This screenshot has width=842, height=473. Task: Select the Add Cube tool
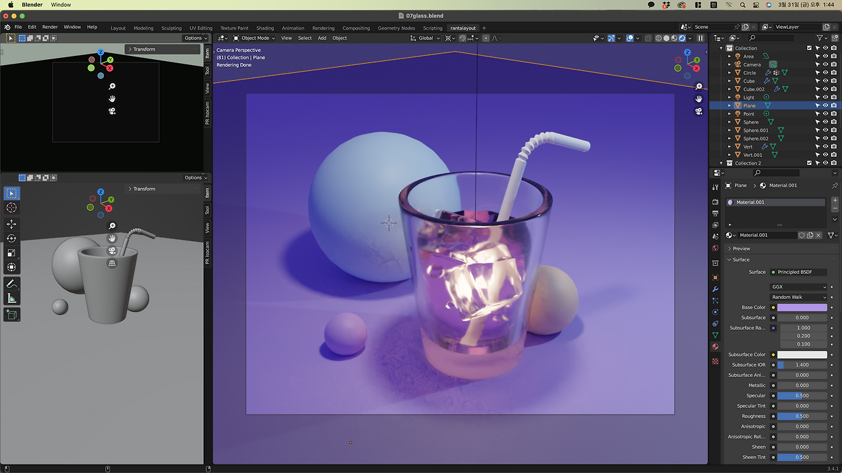click(12, 315)
